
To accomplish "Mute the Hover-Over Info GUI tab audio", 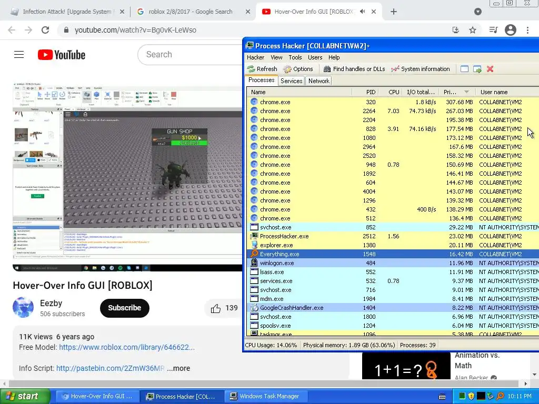I will pyautogui.click(x=362, y=12).
